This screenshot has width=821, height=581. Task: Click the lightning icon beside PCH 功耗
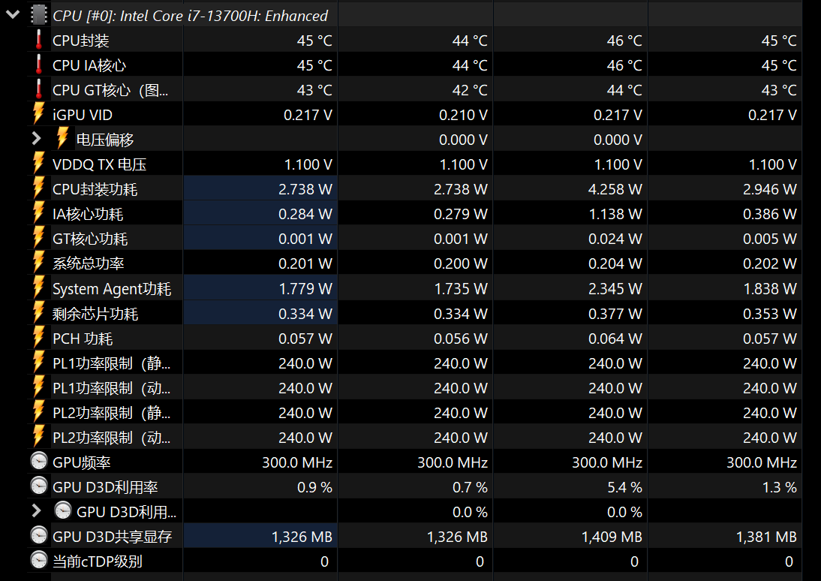pyautogui.click(x=39, y=338)
